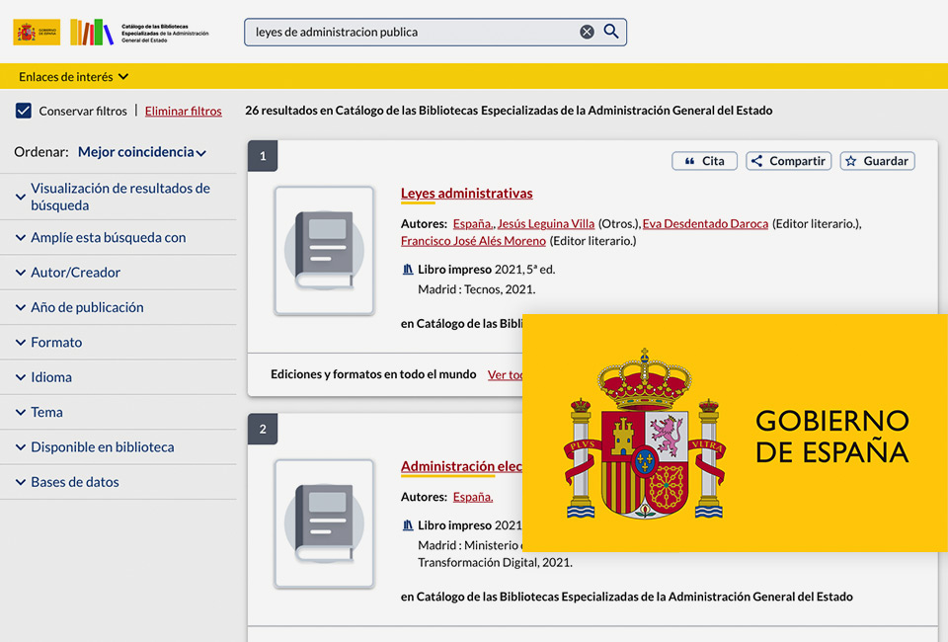
Task: Click the colorful books catalog logo
Action: tap(91, 32)
